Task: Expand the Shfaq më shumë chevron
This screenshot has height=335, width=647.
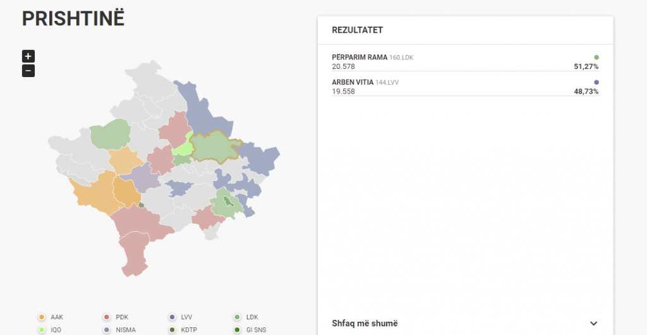Action: coord(593,324)
